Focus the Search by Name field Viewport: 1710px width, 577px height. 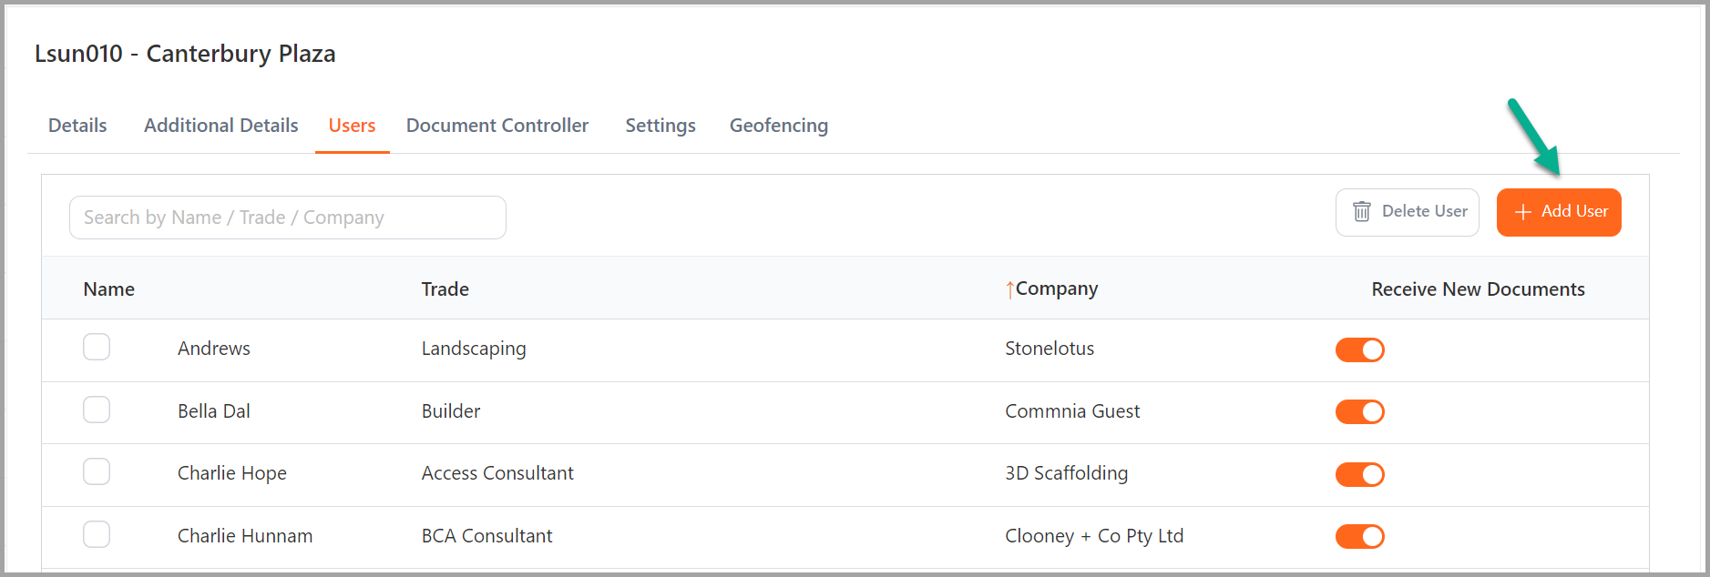[288, 218]
